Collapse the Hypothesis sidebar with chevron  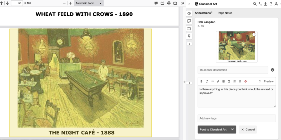click(x=189, y=4)
